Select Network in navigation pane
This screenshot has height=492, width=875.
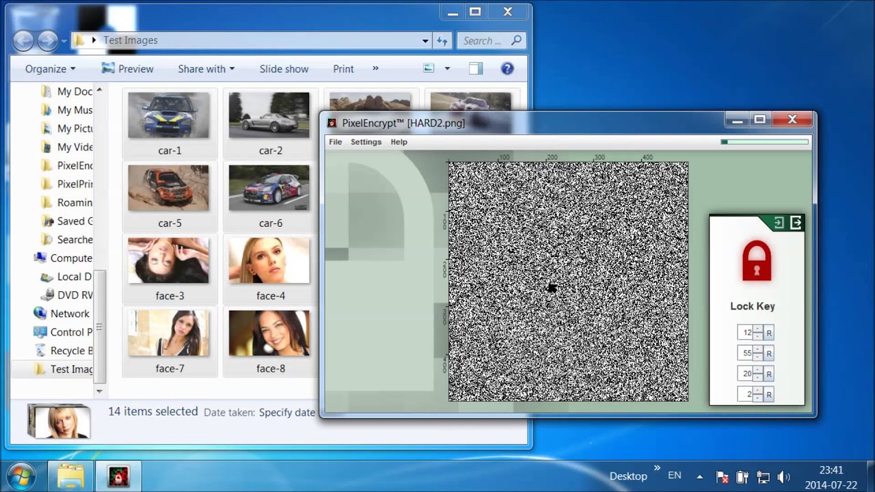click(62, 314)
